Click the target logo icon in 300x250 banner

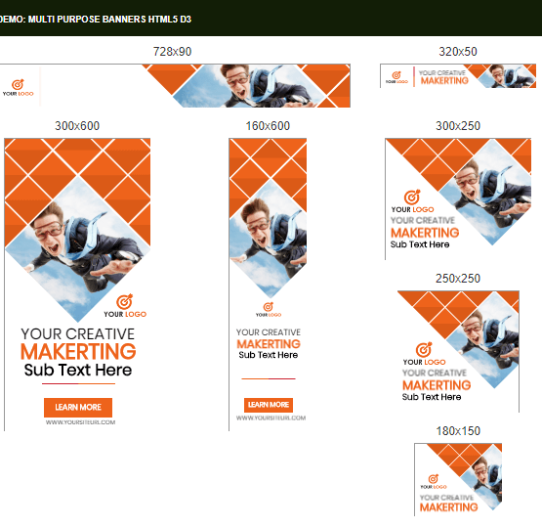[412, 197]
